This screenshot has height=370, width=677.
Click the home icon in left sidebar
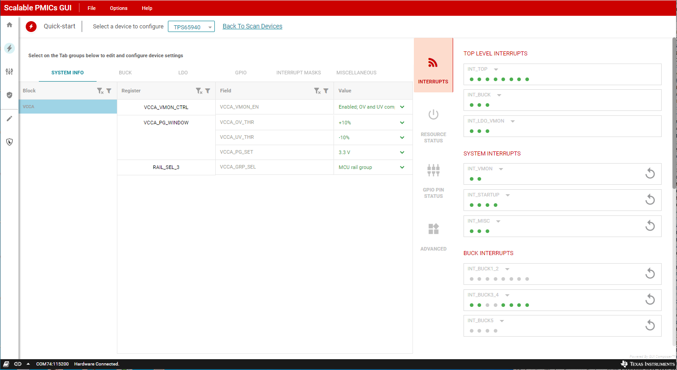coord(9,25)
